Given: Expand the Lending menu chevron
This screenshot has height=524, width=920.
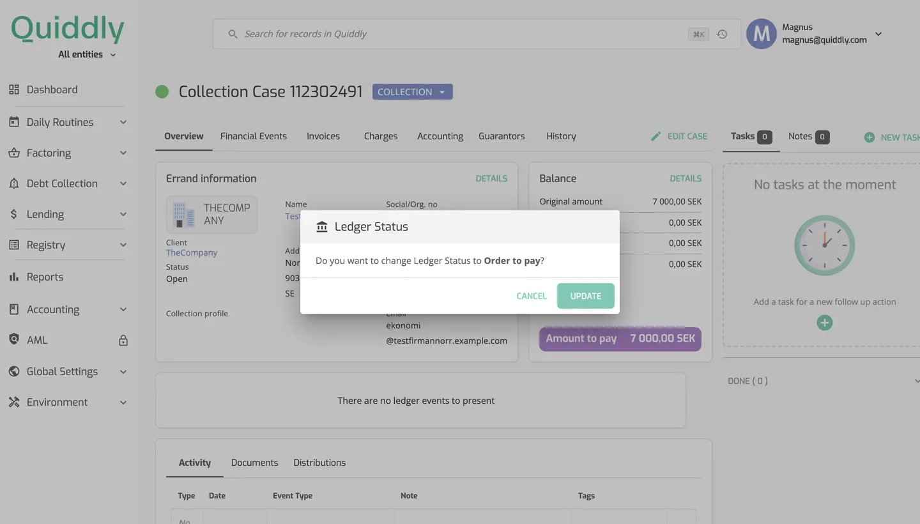Looking at the screenshot, I should pos(123,214).
